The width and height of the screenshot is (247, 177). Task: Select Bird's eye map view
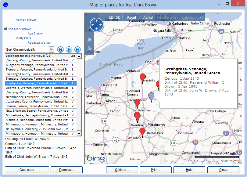point(168,17)
